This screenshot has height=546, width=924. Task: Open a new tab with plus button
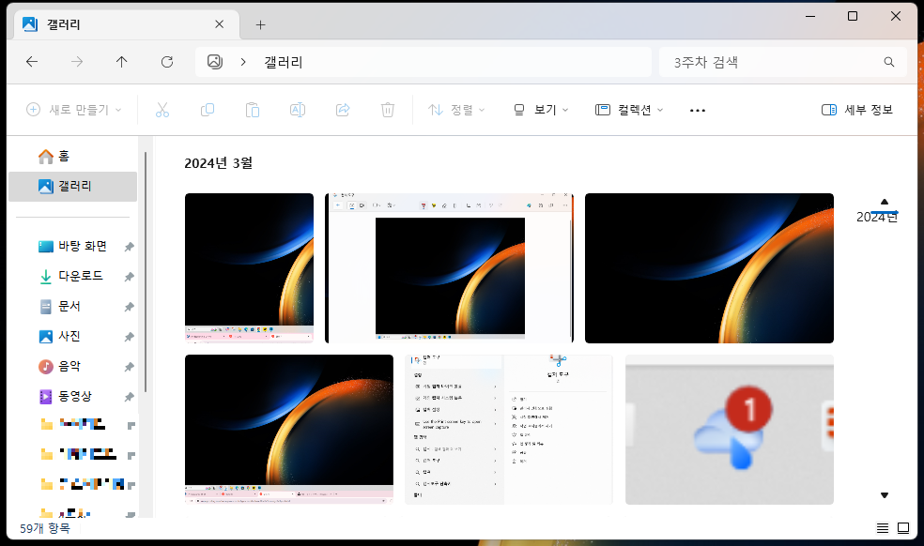(260, 24)
